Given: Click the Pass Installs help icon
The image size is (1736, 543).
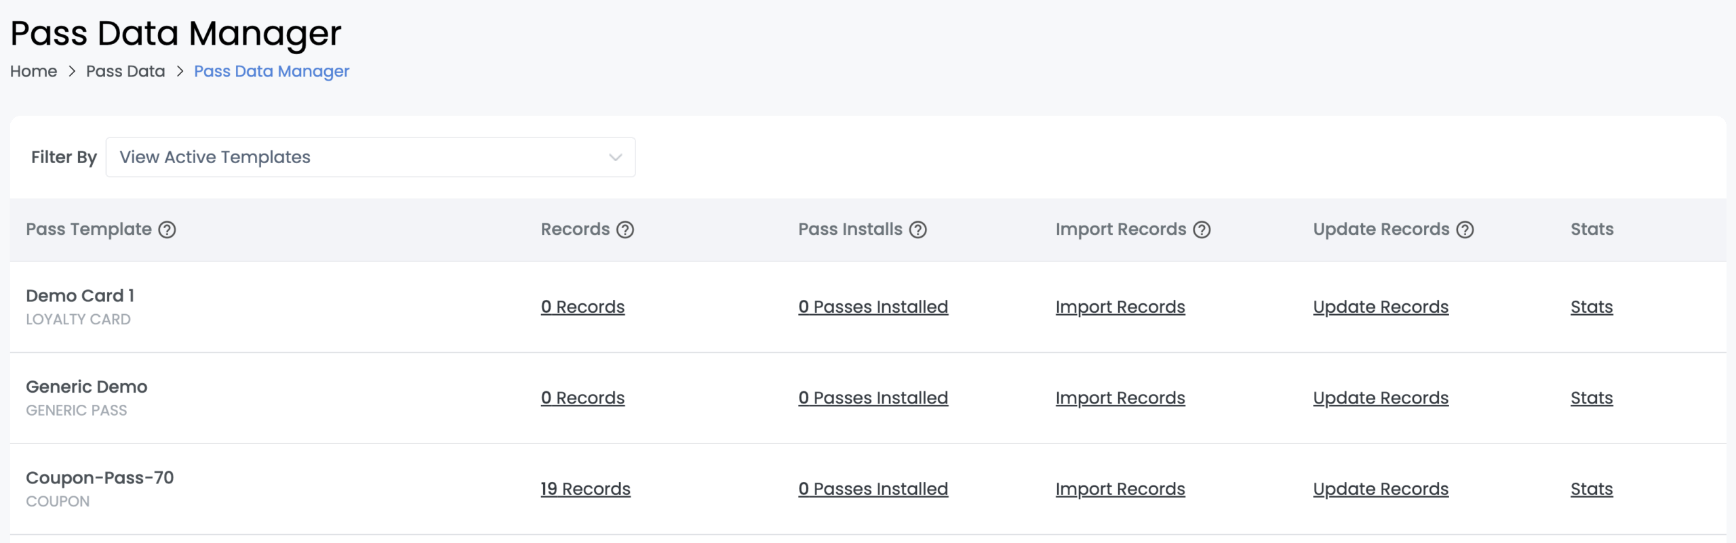Looking at the screenshot, I should pos(918,230).
